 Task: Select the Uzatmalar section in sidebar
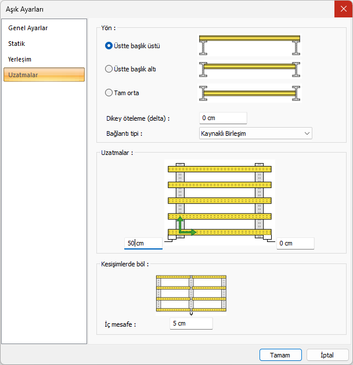44,75
